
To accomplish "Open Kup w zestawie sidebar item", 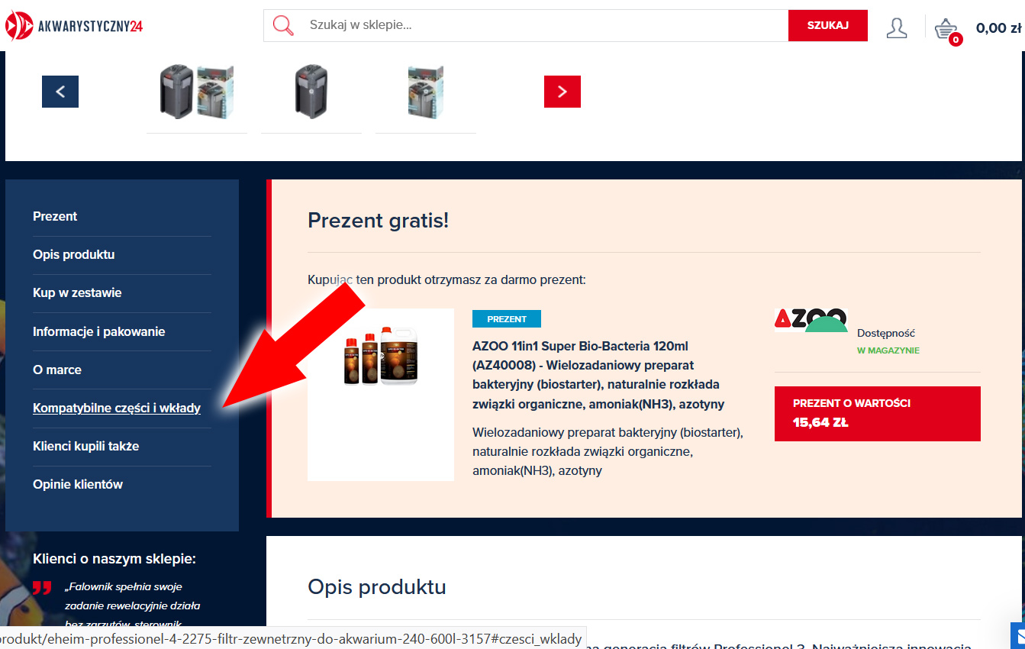I will tap(77, 292).
